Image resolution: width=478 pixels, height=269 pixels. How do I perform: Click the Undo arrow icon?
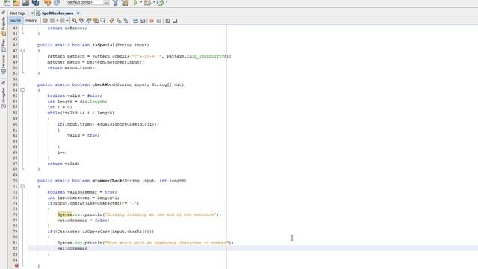pos(47,3)
